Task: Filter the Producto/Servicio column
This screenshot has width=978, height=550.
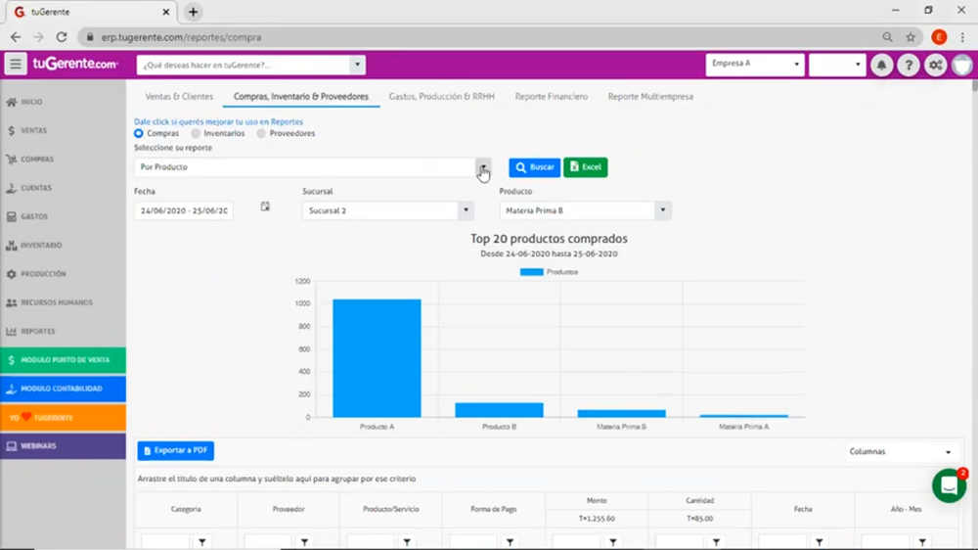Action: (407, 542)
